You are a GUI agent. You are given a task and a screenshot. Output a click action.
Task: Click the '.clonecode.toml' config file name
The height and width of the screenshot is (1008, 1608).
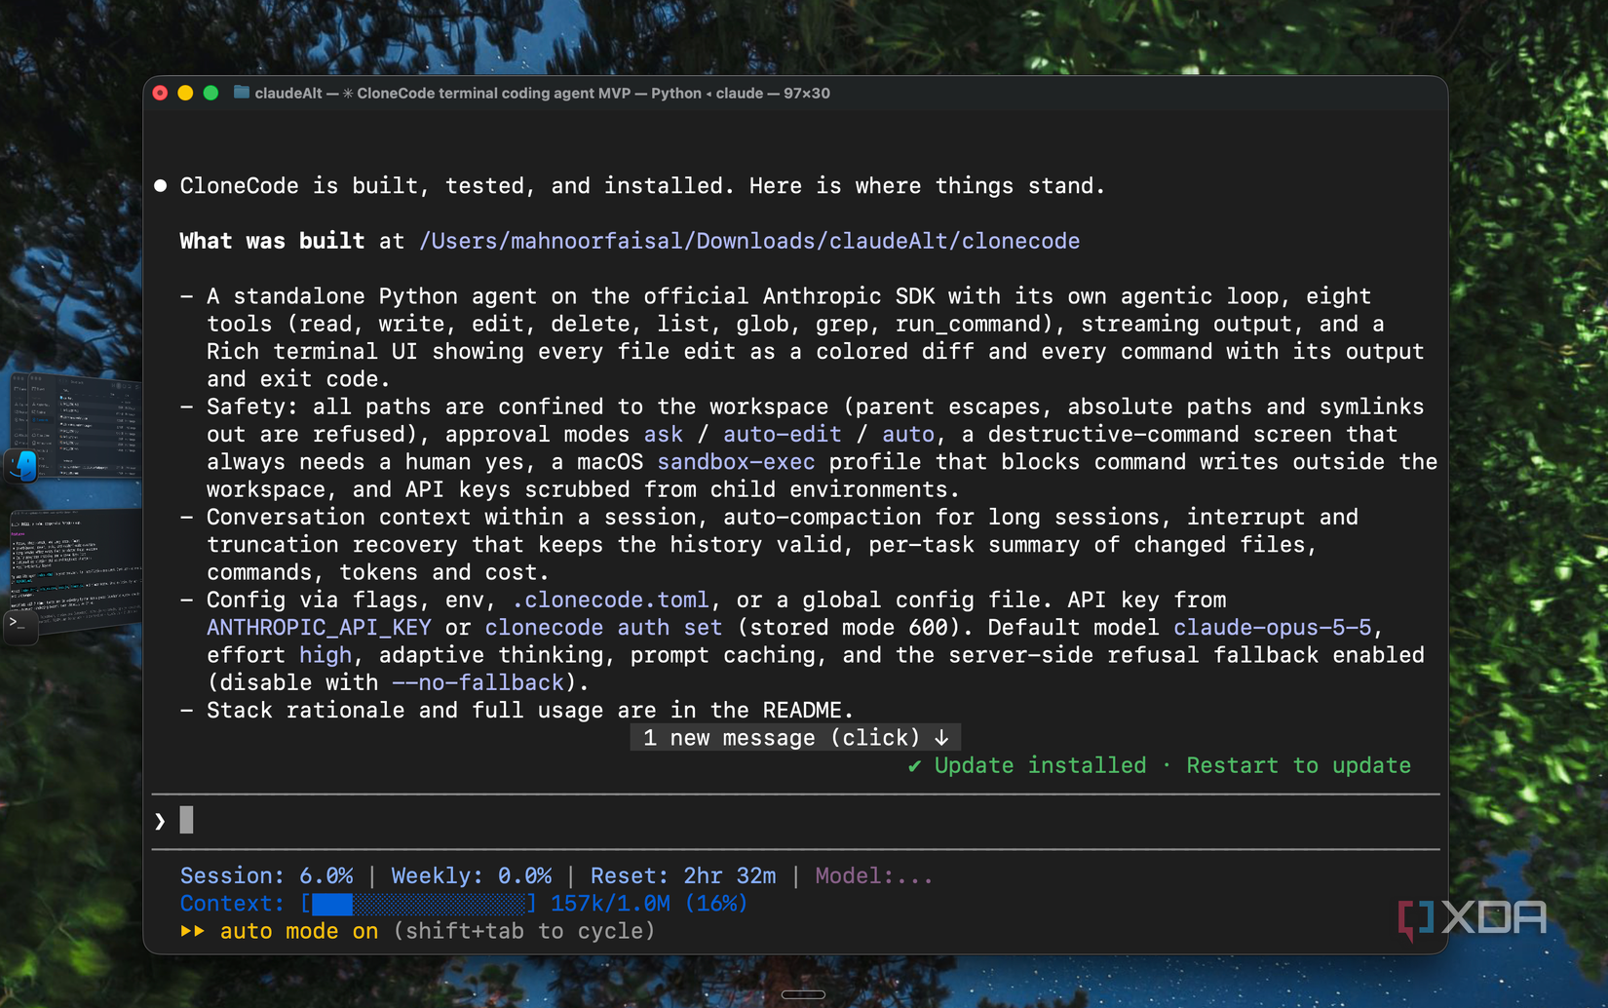coord(610,600)
